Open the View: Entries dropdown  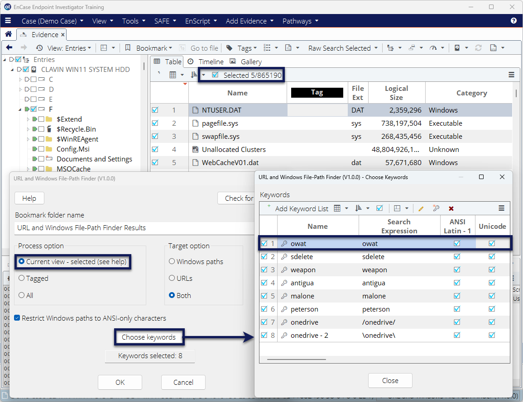pyautogui.click(x=69, y=48)
